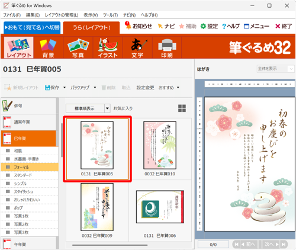Click 前へ previous page button
The height and width of the screenshot is (250, 296).
pos(249,244)
